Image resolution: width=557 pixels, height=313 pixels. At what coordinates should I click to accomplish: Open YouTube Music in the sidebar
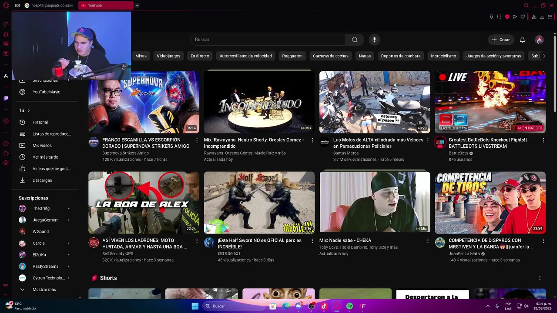point(46,92)
